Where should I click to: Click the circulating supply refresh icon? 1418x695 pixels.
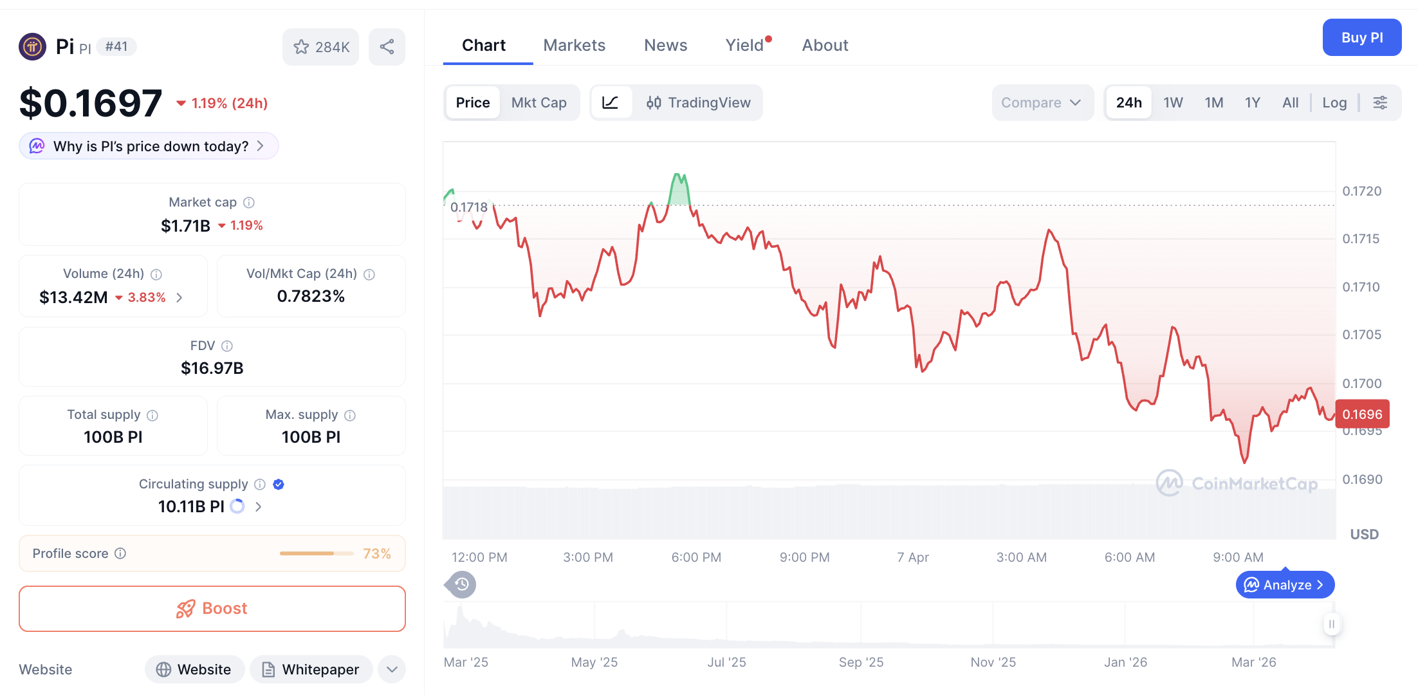[237, 506]
